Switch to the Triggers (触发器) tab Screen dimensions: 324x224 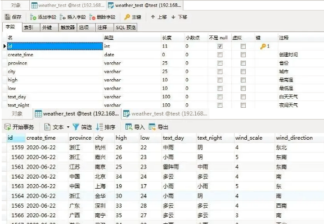(67, 28)
